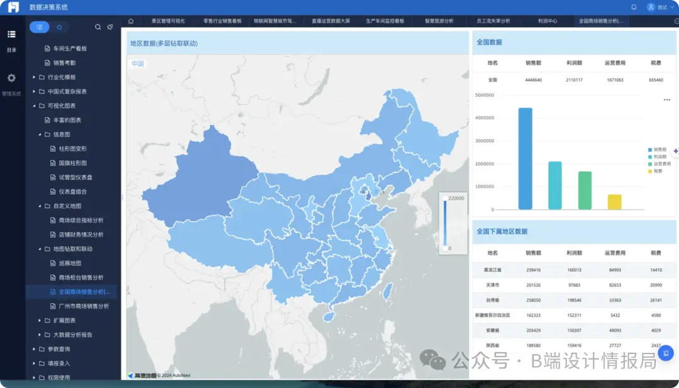This screenshot has height=388, width=679.
Task: Click the 中国 breadcrumb on the map
Action: tap(138, 64)
